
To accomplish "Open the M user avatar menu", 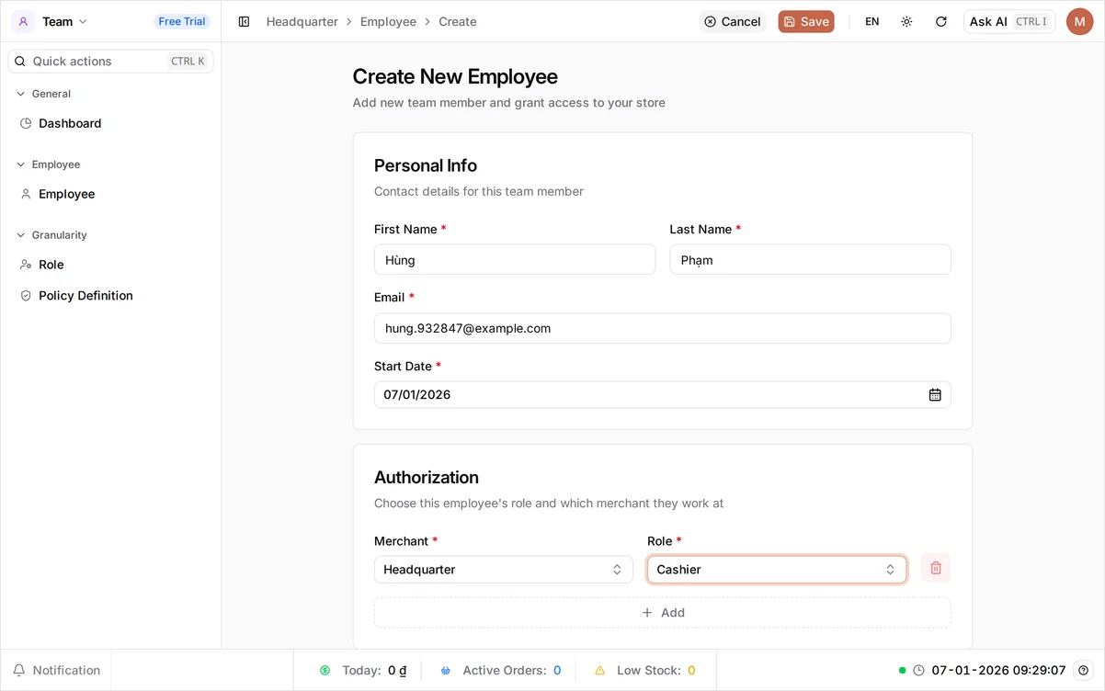I will (1079, 21).
